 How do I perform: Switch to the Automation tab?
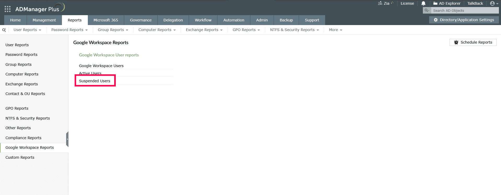[x=234, y=20]
